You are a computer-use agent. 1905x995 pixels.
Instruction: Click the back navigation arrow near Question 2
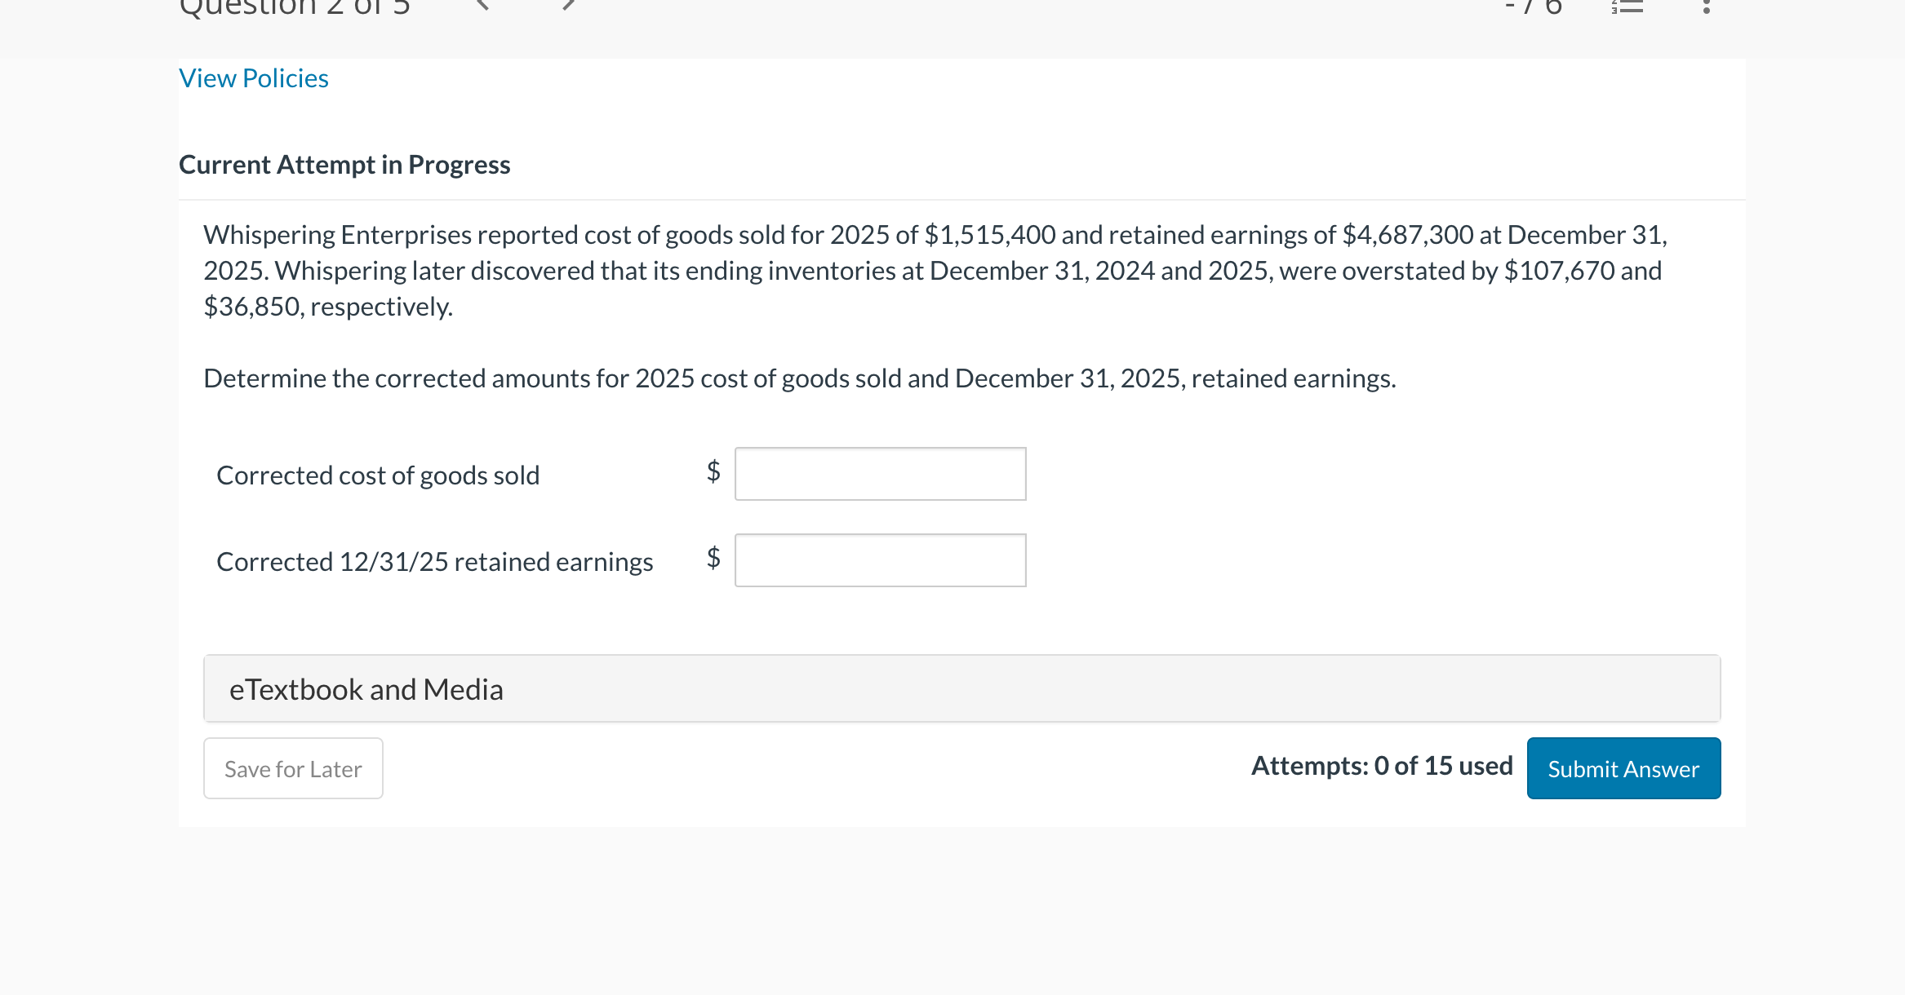[482, 7]
